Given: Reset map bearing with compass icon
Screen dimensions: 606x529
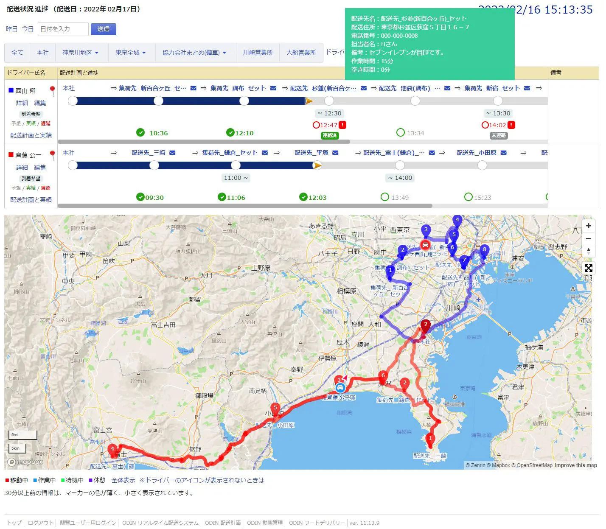Looking at the screenshot, I should coord(588,251).
